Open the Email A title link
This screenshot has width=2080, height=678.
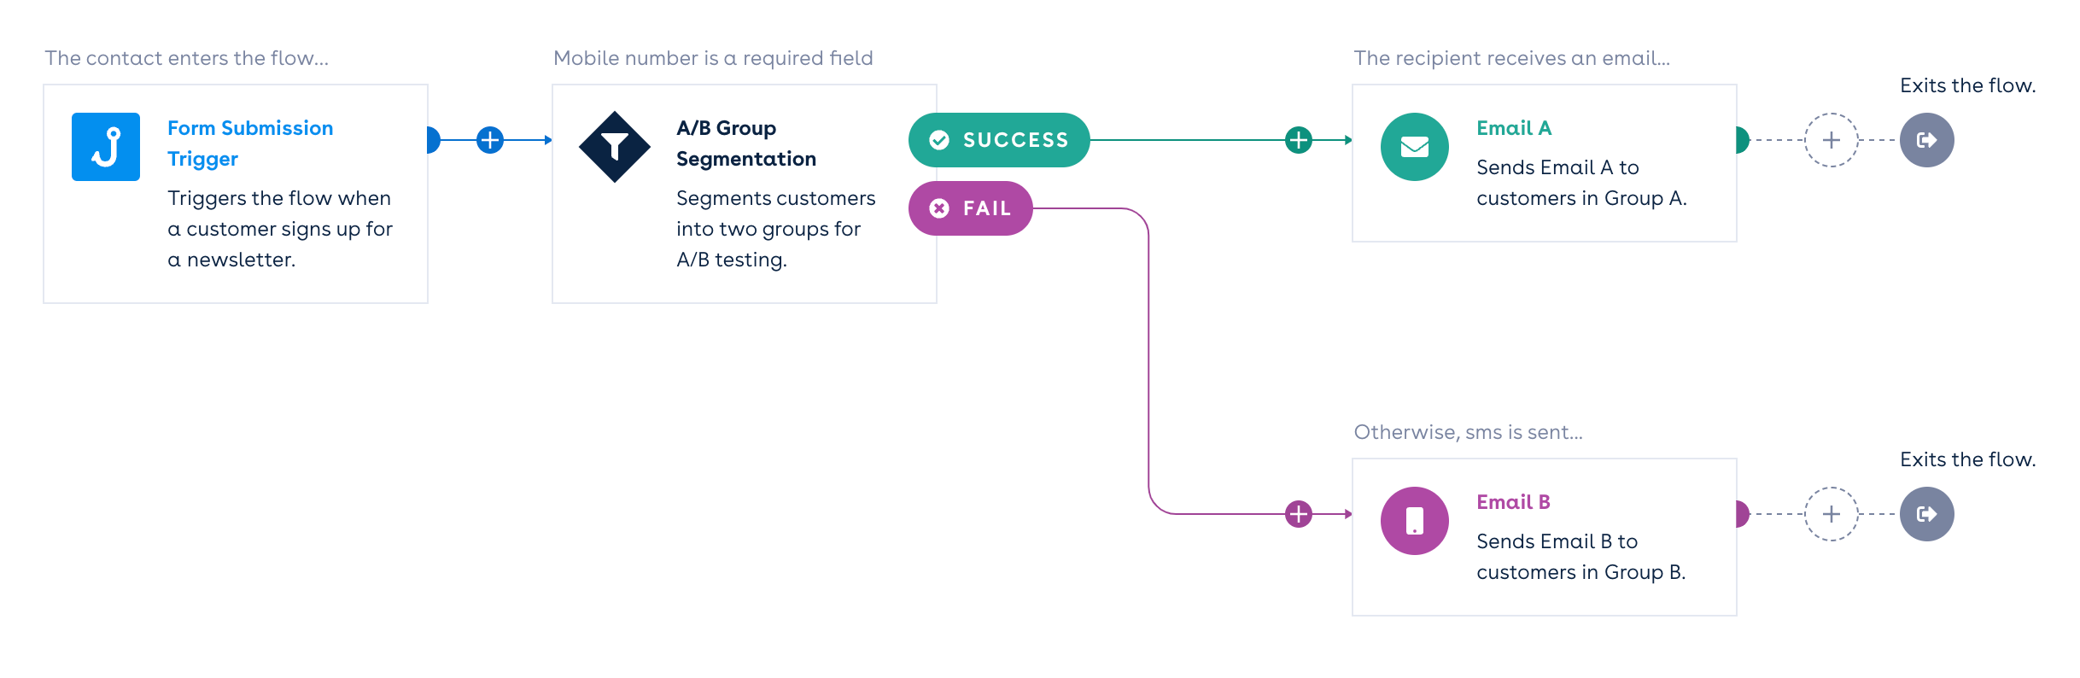pos(1514,128)
